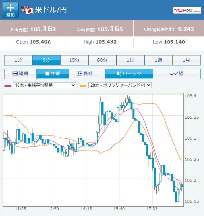Select the 60分 timeframe
This screenshot has height=216, width=204.
tap(102, 60)
